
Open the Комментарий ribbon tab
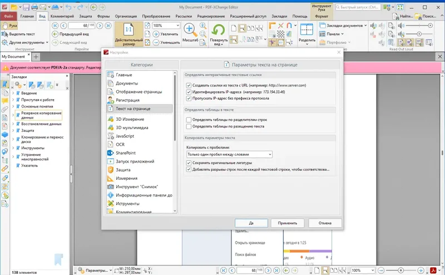pyautogui.click(x=62, y=16)
